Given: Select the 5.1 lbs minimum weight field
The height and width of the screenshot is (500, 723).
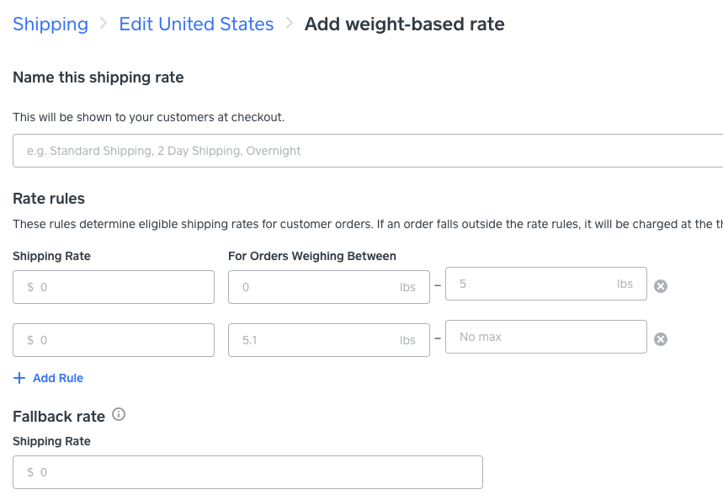Looking at the screenshot, I should [x=328, y=340].
